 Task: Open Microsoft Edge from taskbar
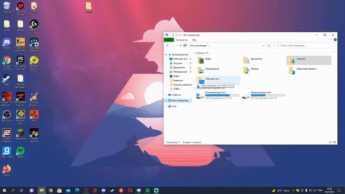click(77, 190)
